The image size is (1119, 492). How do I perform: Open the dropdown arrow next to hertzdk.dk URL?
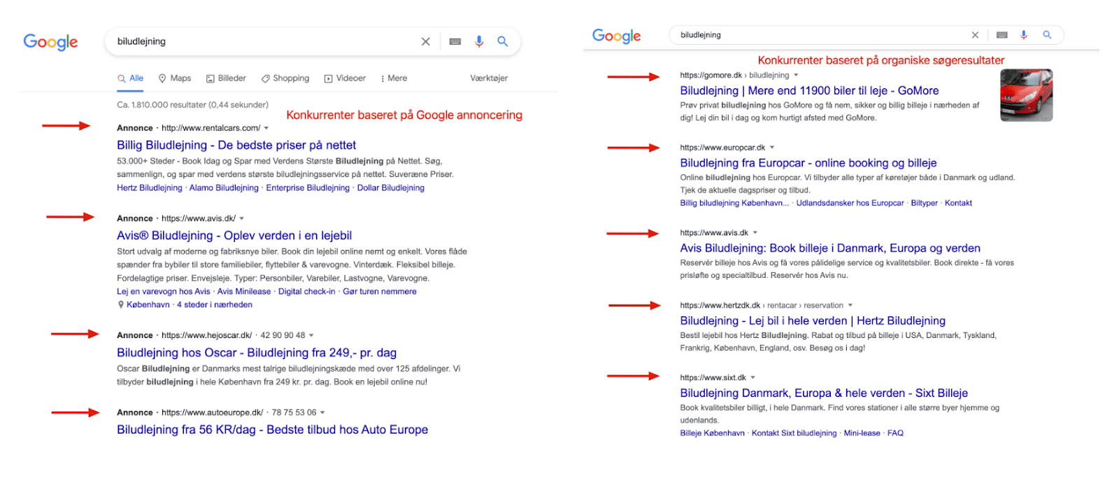tap(850, 305)
